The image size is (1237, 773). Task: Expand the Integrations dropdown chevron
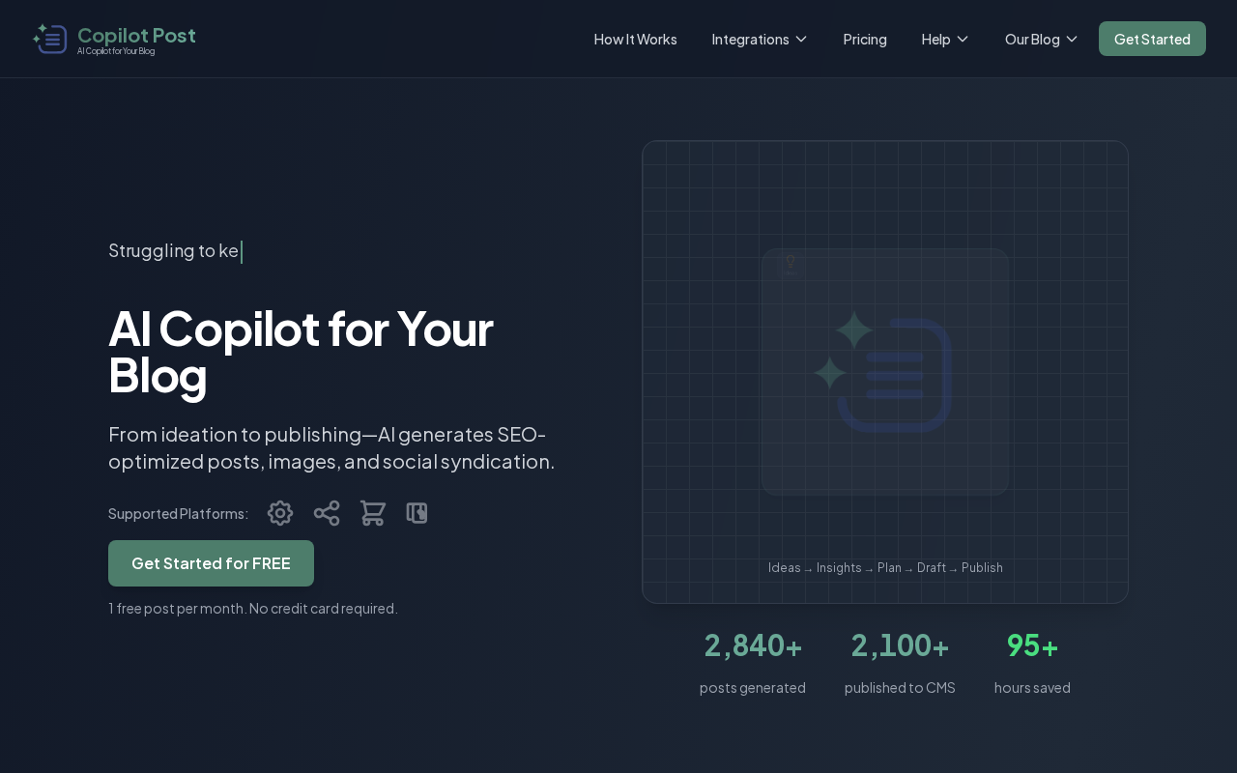pos(801,39)
